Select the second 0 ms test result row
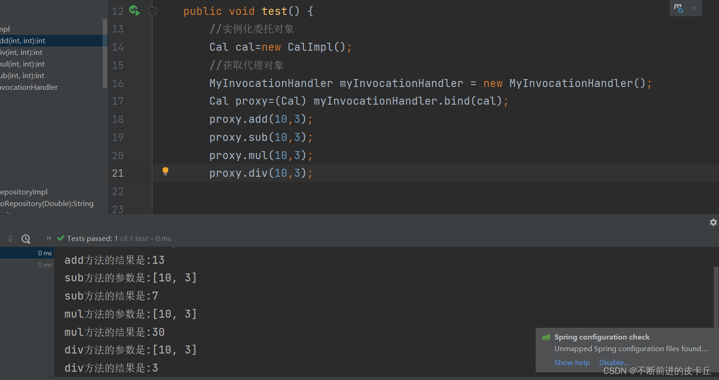Image resolution: width=719 pixels, height=380 pixels. pos(27,265)
